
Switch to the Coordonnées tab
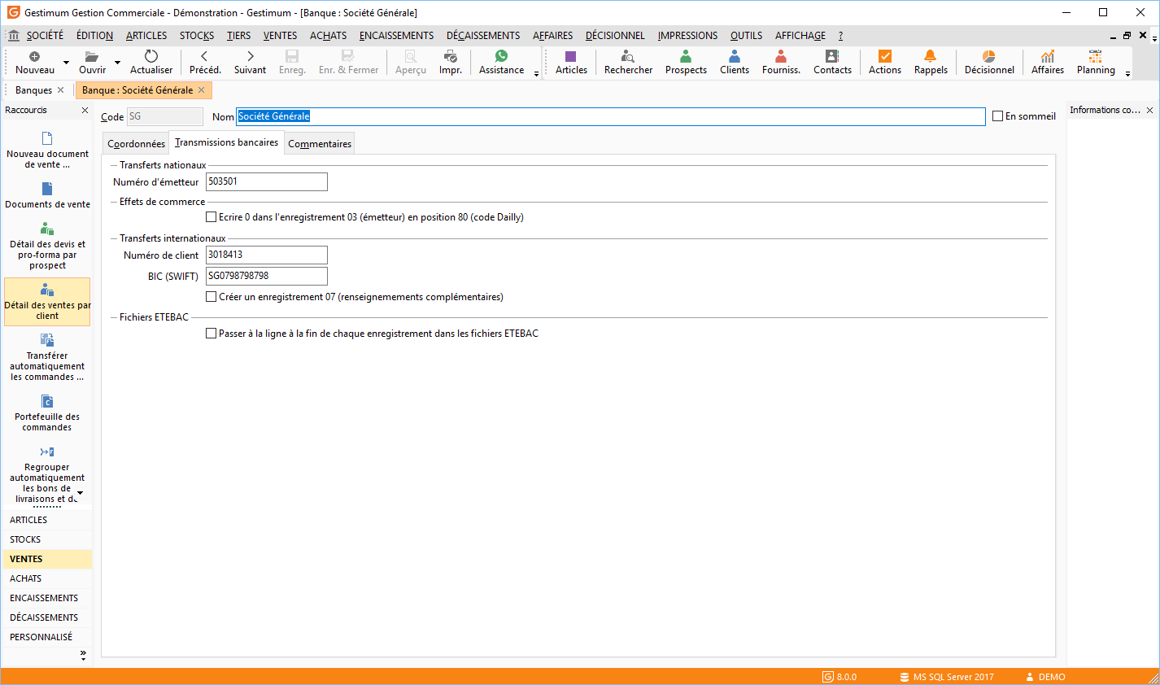(136, 144)
